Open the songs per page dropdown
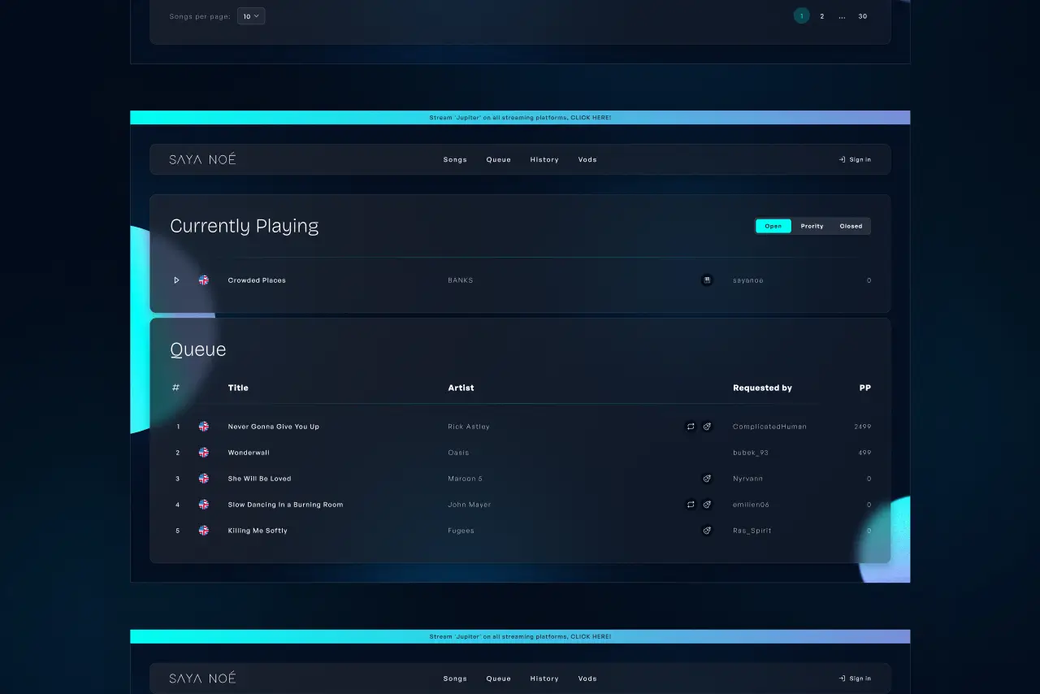1040x694 pixels. [251, 15]
